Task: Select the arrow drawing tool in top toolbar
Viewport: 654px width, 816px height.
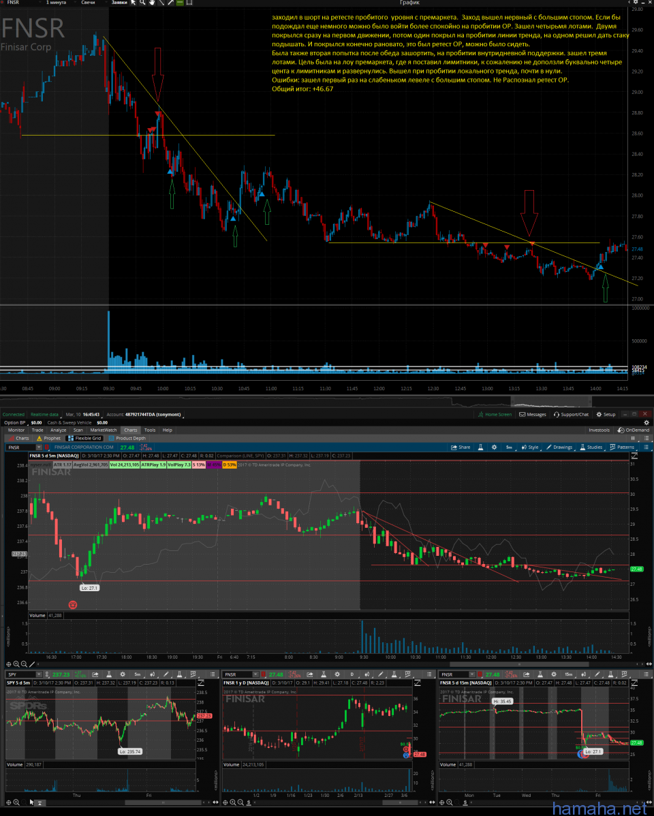Action: (x=170, y=3)
